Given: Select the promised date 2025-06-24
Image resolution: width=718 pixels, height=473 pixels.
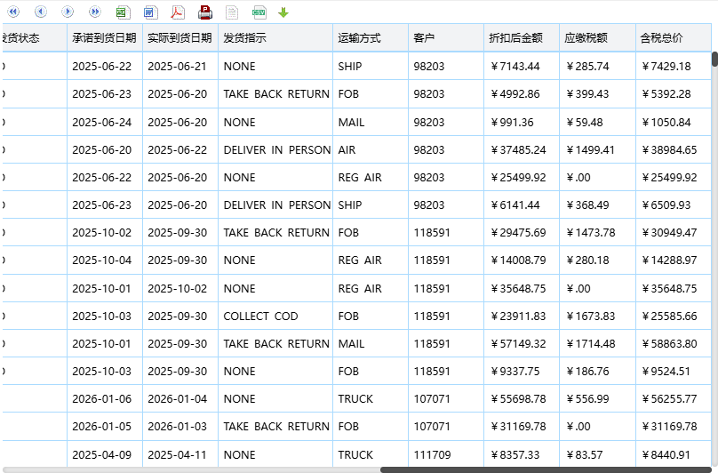Looking at the screenshot, I should (105, 123).
